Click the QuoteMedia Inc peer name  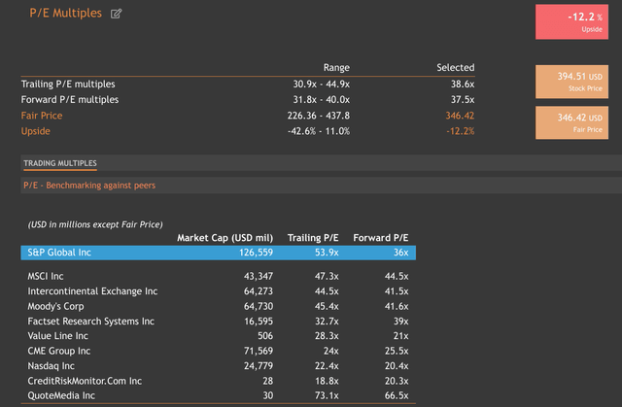61,395
